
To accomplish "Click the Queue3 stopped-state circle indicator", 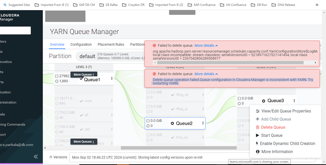I will (x=263, y=101).
